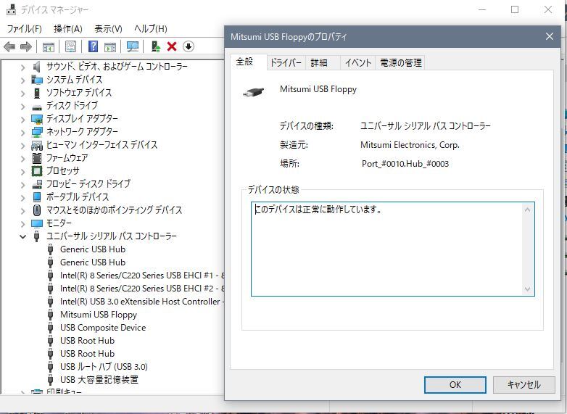Select Intel 8 Series USB EHCI #2 entry
Image resolution: width=567 pixels, height=414 pixels.
click(142, 289)
